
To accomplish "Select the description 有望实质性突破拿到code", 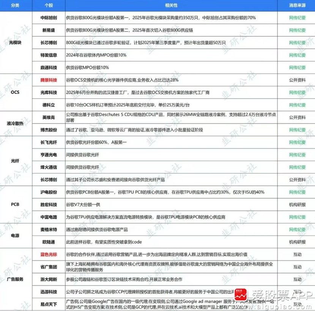I will [x=104, y=242].
